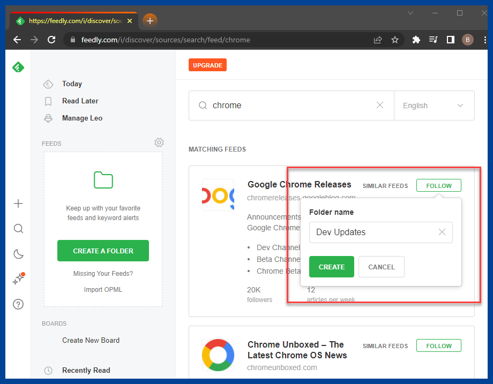Open the media control playlist icon
This screenshot has height=384, width=493.
coord(434,40)
